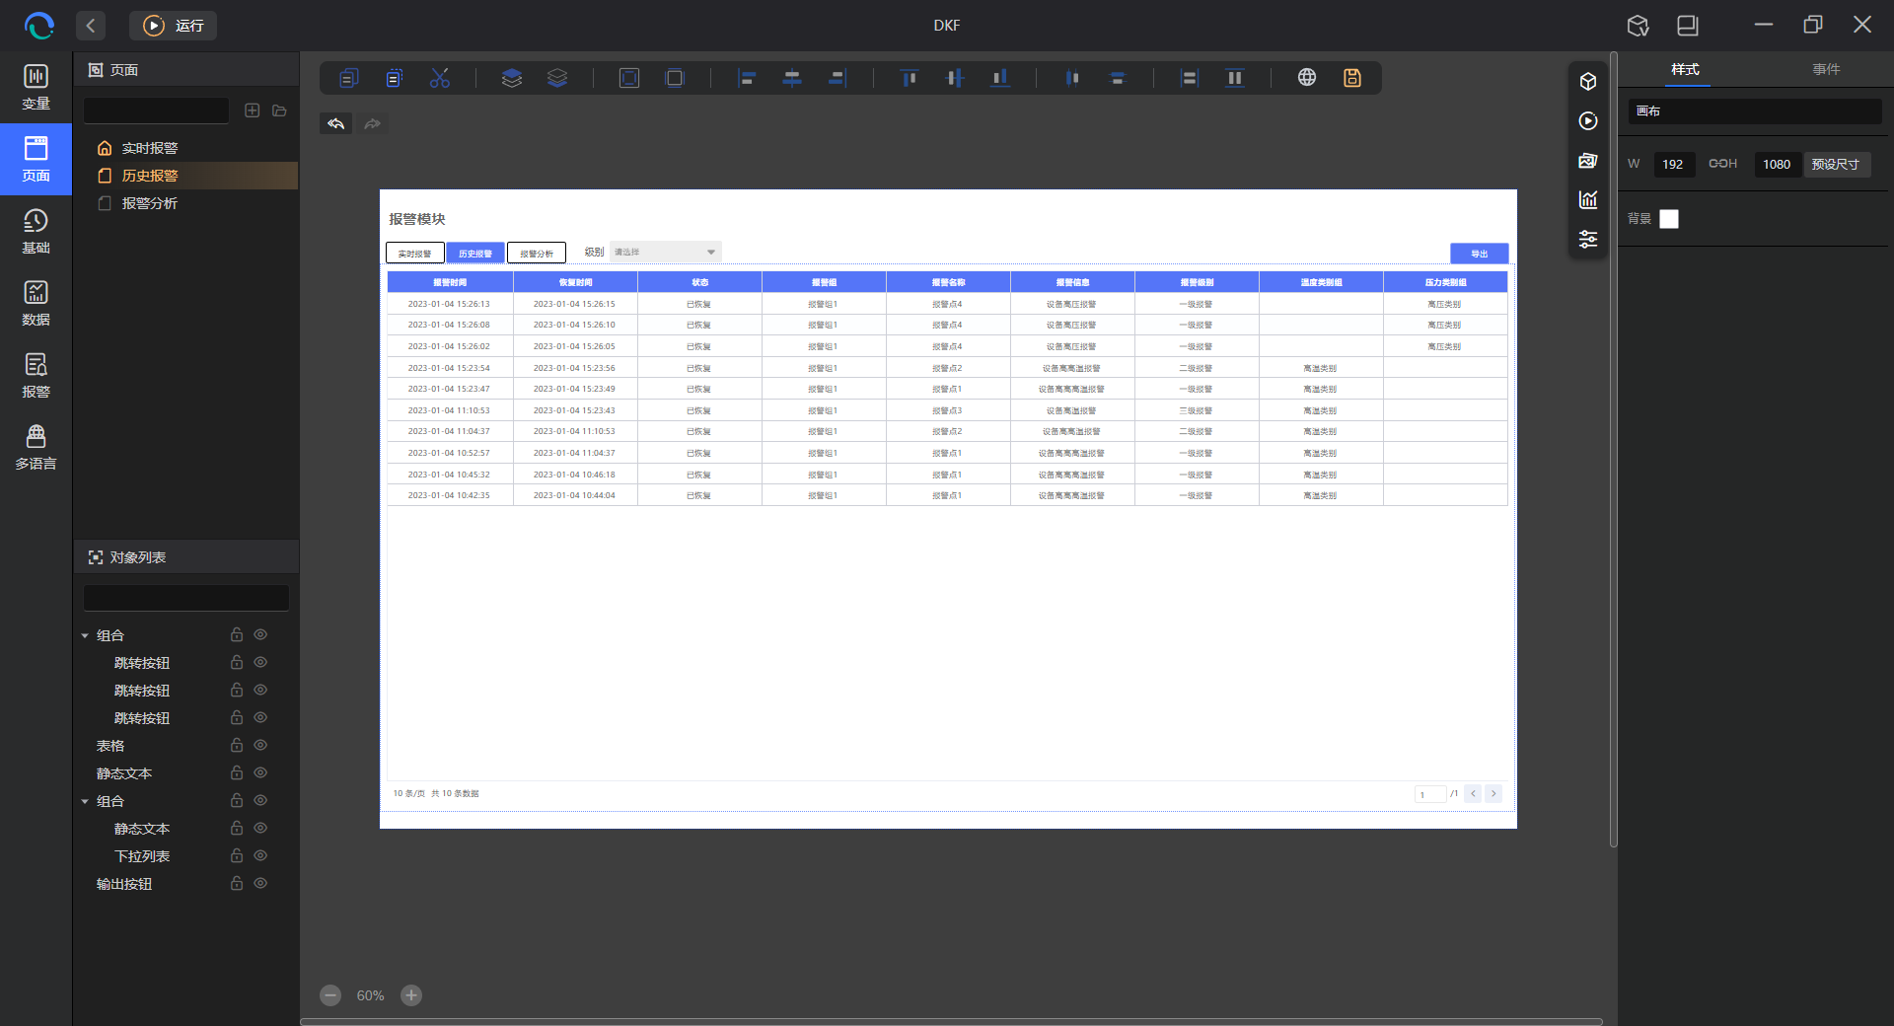The image size is (1894, 1026).
Task: Click the 历史报警 tab button on the canvas
Action: pyautogui.click(x=475, y=253)
